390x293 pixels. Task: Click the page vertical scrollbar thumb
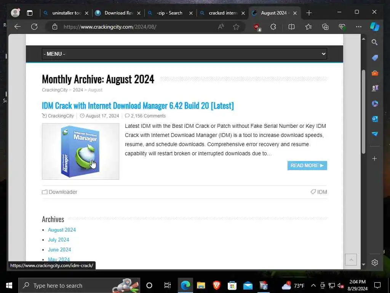pos(363,112)
